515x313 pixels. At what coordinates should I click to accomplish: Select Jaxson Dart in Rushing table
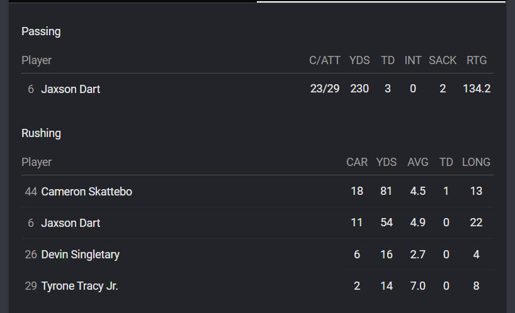[71, 223]
